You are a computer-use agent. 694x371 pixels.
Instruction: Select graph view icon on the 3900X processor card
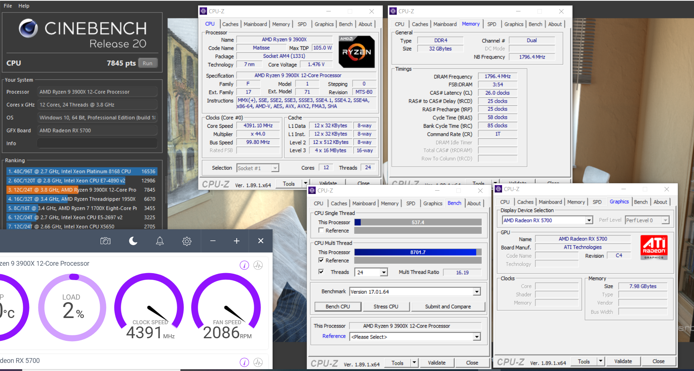pos(258,265)
